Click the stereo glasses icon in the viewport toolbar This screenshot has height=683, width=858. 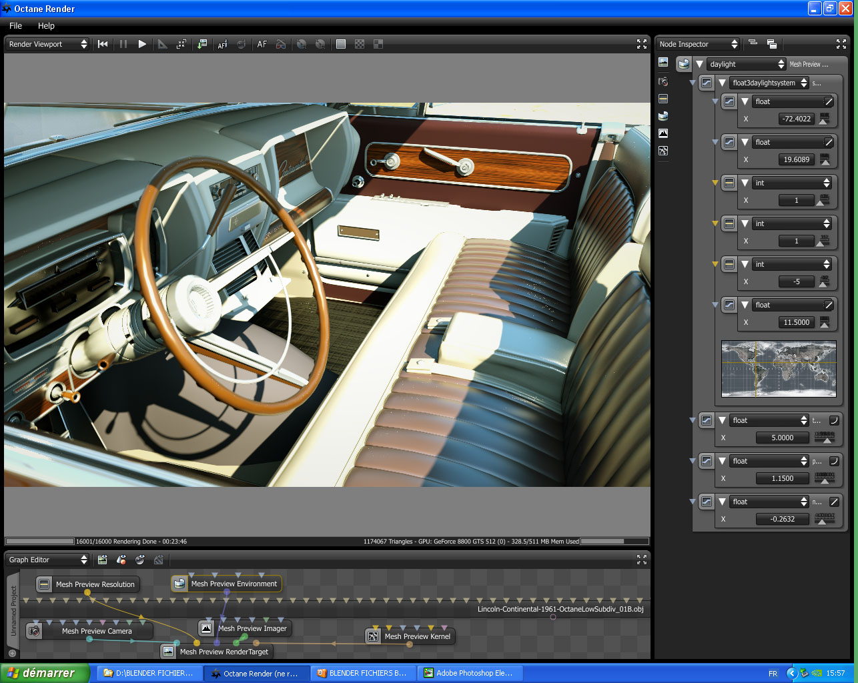281,44
